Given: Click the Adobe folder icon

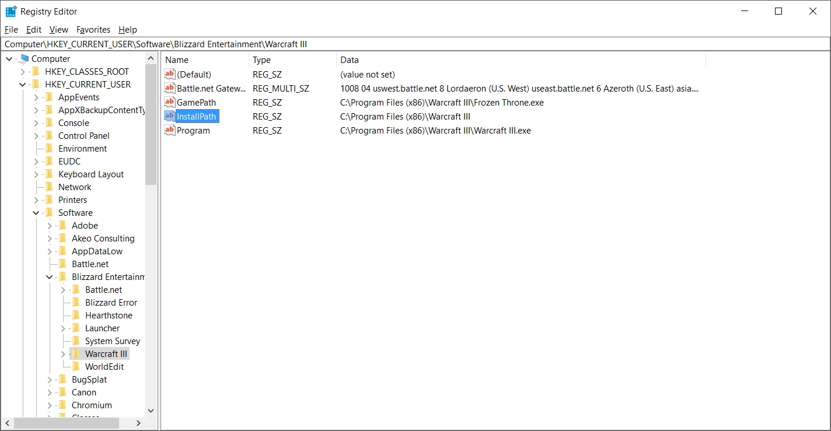Looking at the screenshot, I should tap(63, 225).
